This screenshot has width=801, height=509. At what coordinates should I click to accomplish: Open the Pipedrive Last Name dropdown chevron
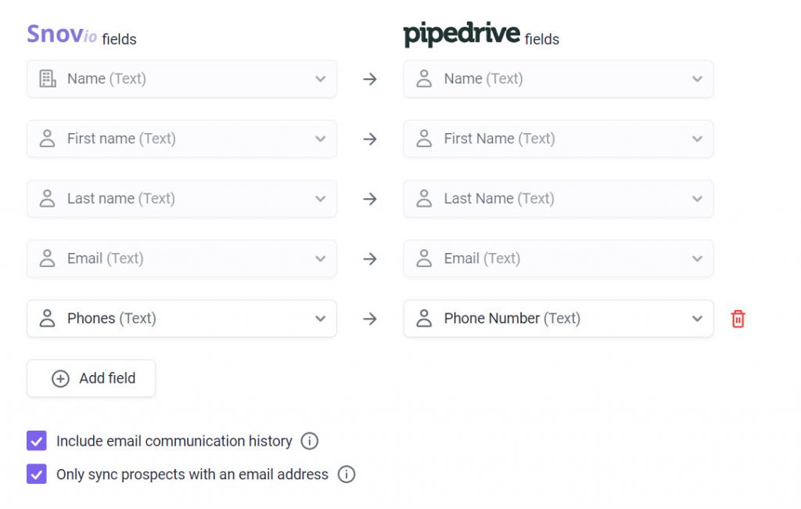[697, 198]
